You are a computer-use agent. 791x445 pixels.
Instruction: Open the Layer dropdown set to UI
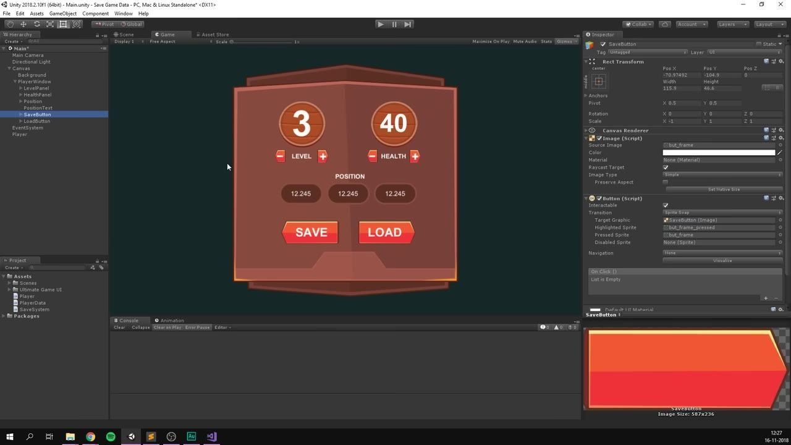[744, 52]
